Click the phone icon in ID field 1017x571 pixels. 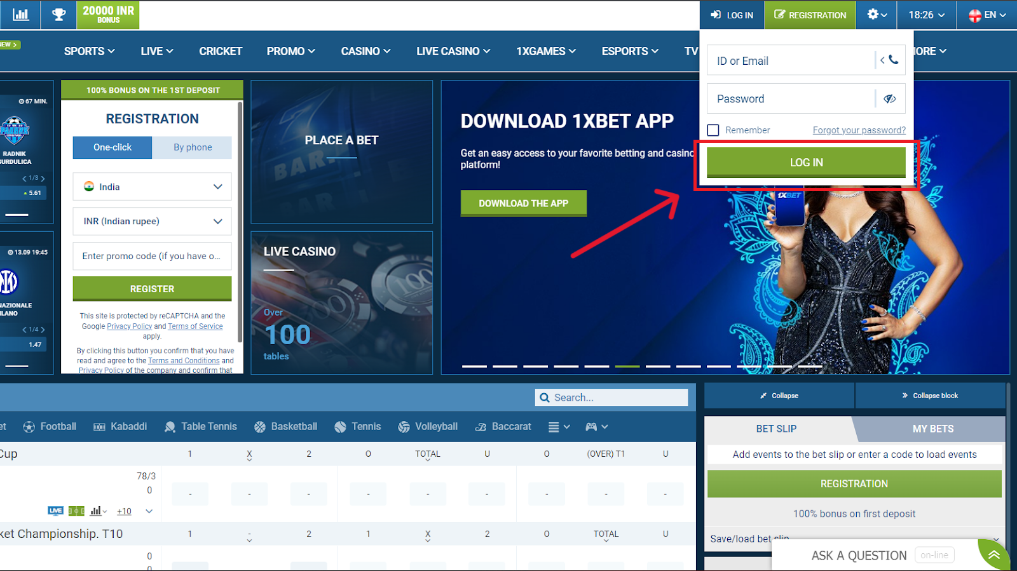point(893,60)
